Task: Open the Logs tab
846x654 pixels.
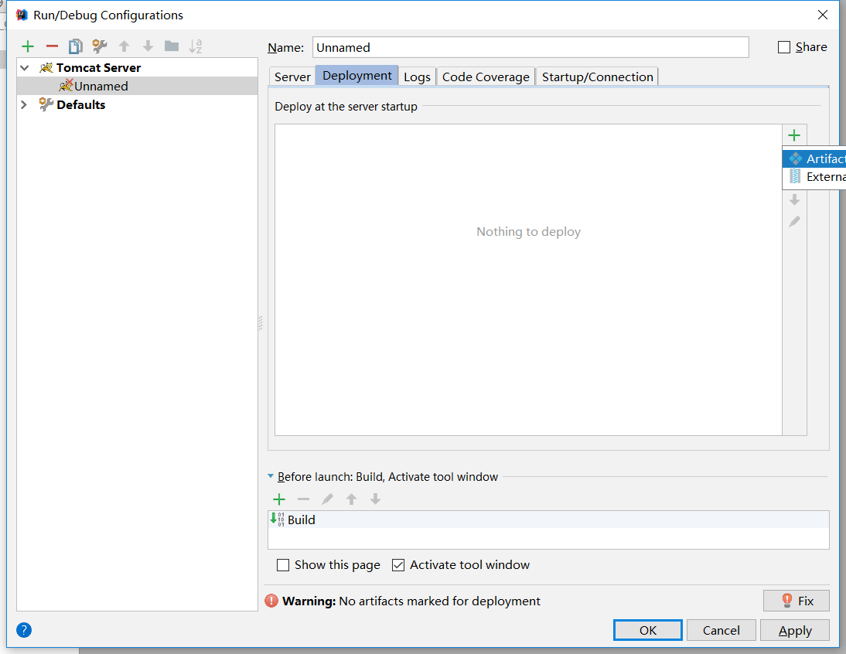Action: [417, 77]
